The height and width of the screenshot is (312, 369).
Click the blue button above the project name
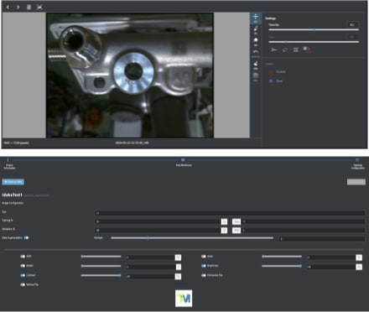click(x=13, y=182)
